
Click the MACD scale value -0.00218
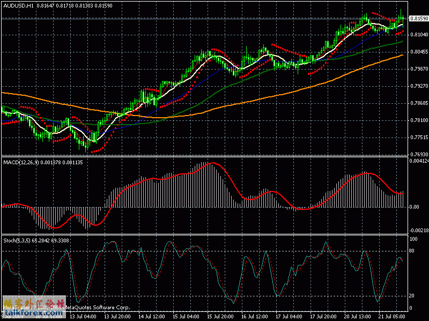coord(419,231)
